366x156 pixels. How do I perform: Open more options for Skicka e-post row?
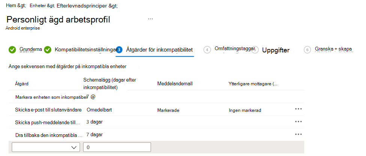point(298,108)
